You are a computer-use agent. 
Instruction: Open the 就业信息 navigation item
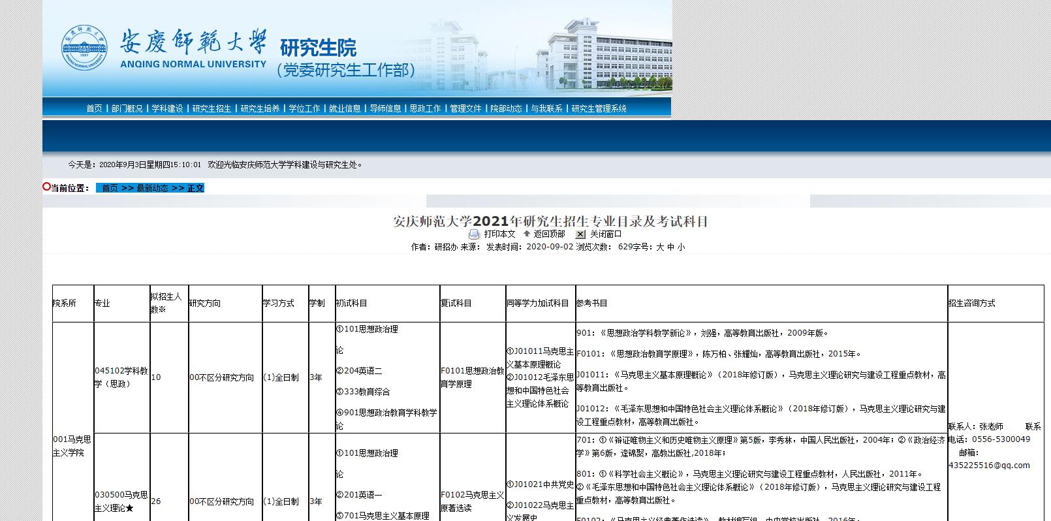(345, 109)
